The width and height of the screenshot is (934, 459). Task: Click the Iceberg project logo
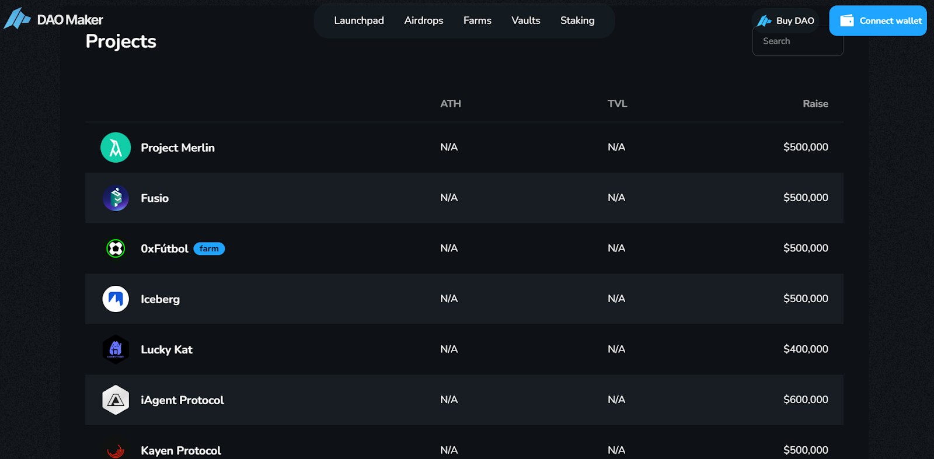coord(116,299)
